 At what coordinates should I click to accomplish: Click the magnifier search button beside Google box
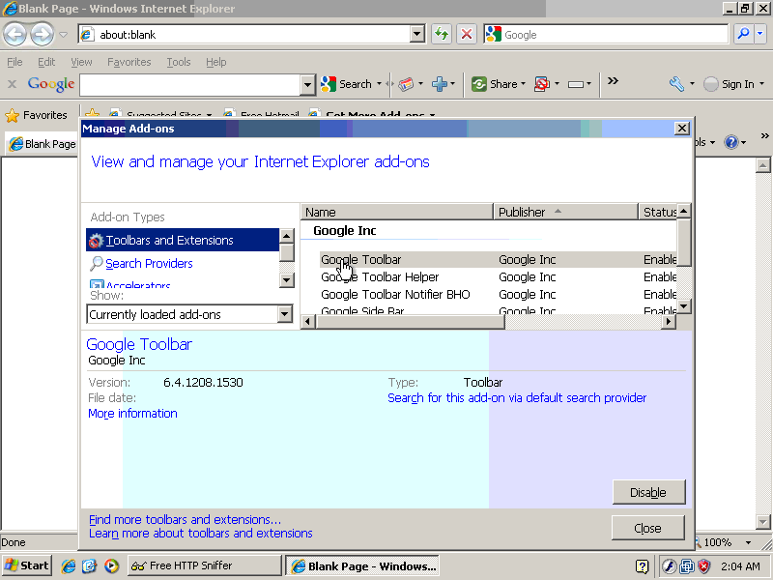coord(743,34)
